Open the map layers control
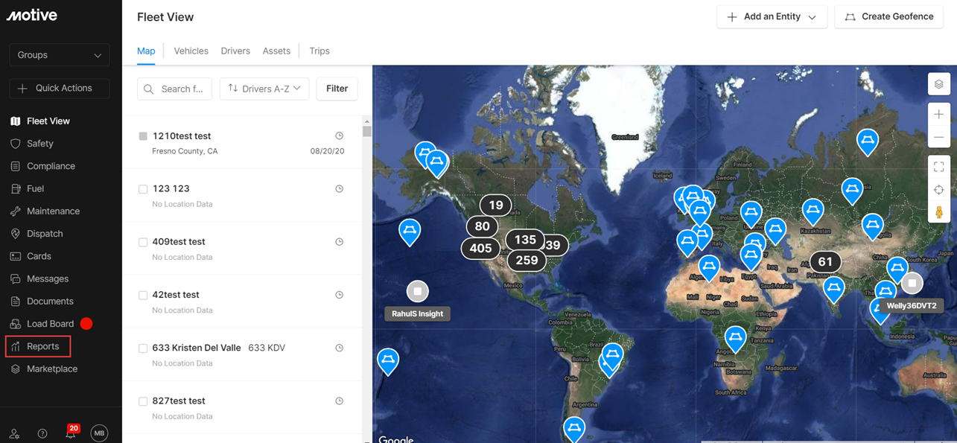 [x=938, y=83]
